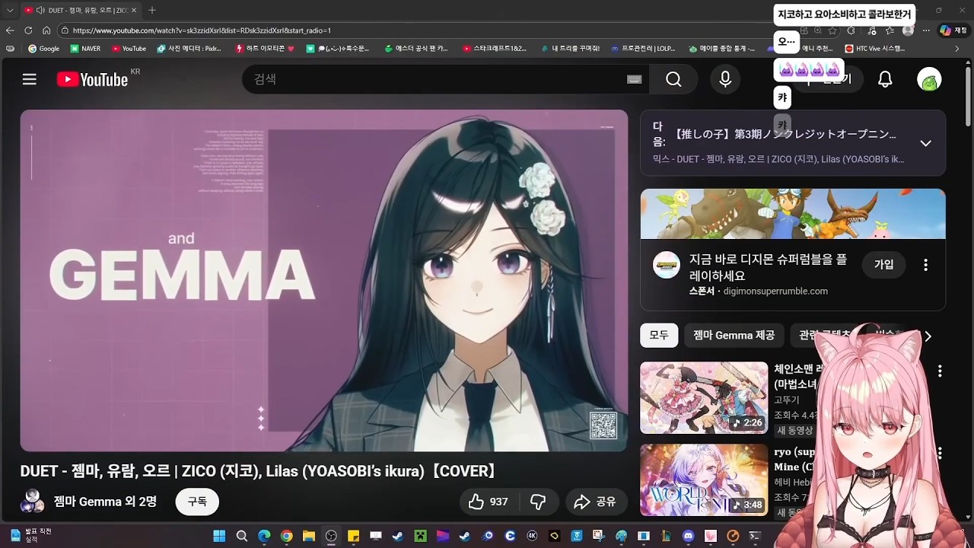Open OBS Studio from taskbar
This screenshot has width=974, height=548.
[x=331, y=536]
